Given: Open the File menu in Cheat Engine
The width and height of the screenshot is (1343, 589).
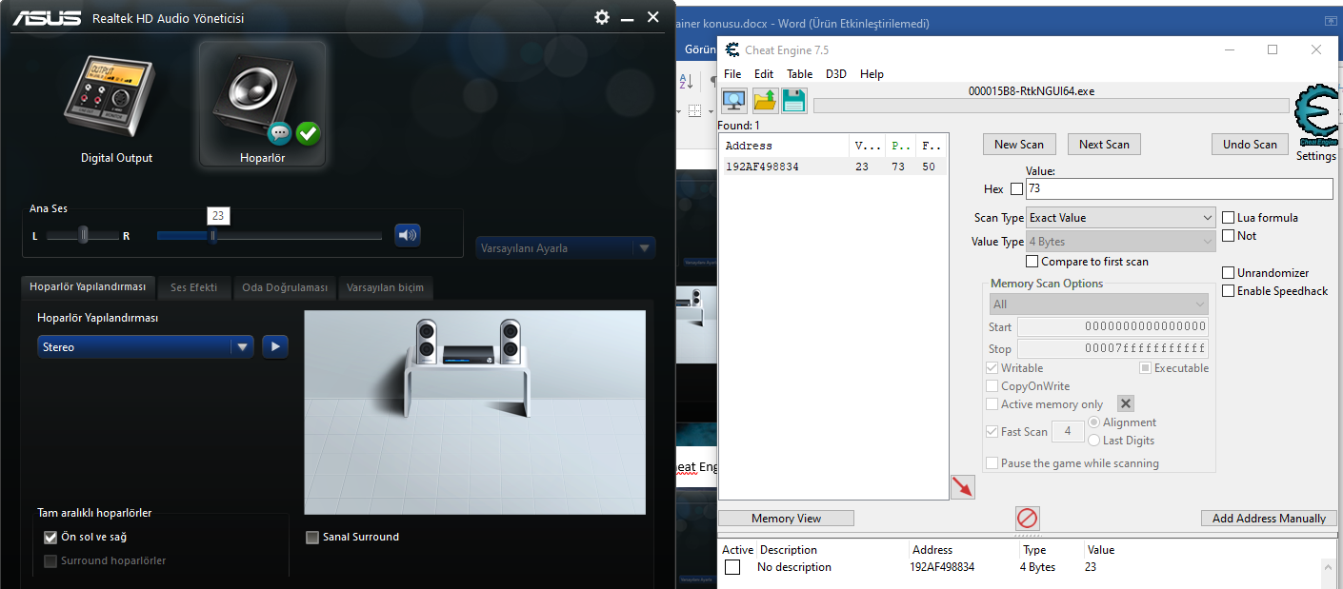Looking at the screenshot, I should coord(732,74).
